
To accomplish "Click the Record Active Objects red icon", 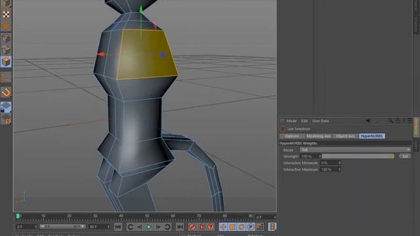I will point(192,227).
